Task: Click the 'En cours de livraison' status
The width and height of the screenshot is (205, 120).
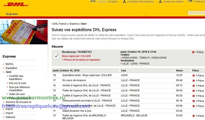Action: [74, 80]
